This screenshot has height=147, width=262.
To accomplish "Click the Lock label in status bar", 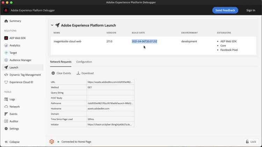I will pyautogui.click(x=253, y=142).
